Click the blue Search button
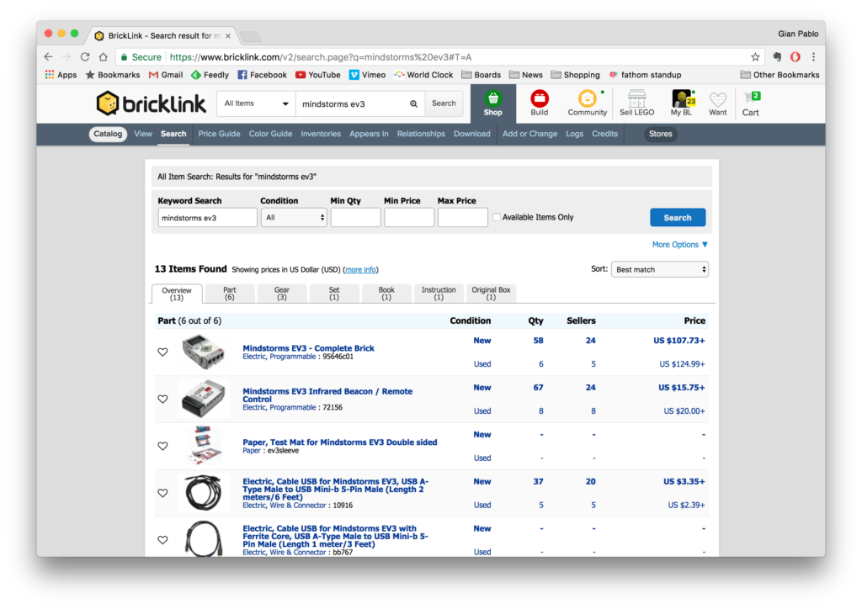 678,218
